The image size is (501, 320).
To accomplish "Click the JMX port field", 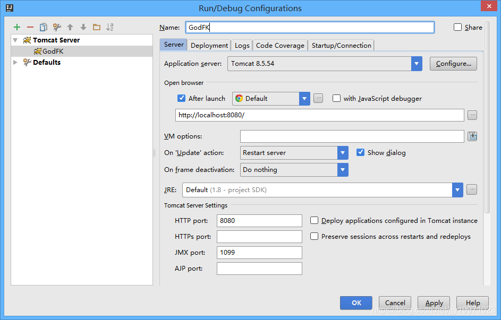I will coord(259,253).
